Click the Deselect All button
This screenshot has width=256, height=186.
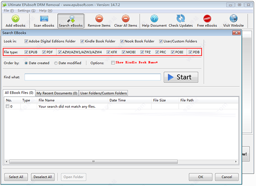[x=43, y=177]
